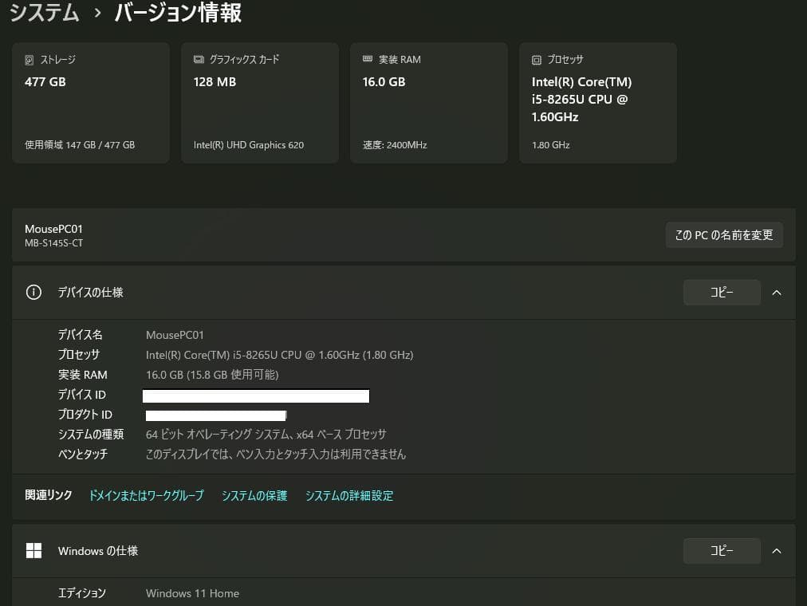Collapse the デバイスの仕様 section
Viewport: 807px width, 606px height.
tap(777, 292)
